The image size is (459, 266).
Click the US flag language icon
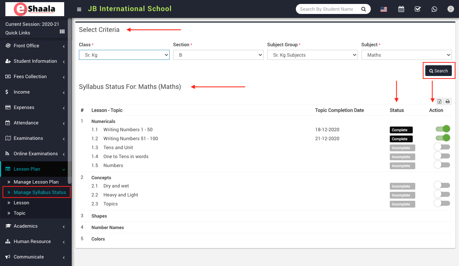(x=384, y=9)
